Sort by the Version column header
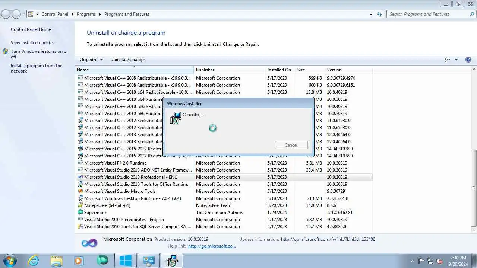477x268 pixels. pos(348,70)
